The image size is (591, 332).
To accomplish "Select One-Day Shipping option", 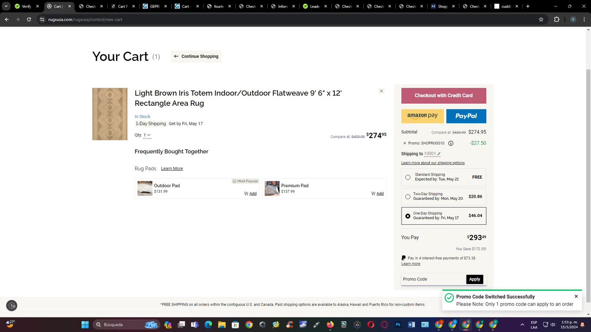I will (x=408, y=216).
